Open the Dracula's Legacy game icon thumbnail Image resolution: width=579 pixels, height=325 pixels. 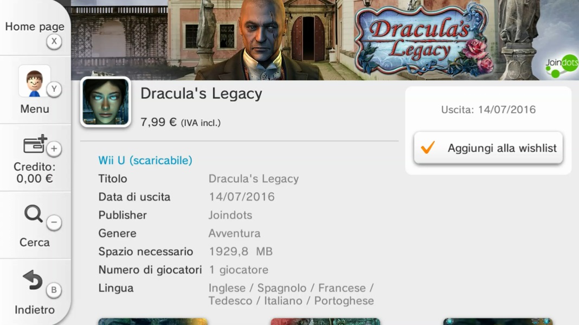point(106,102)
